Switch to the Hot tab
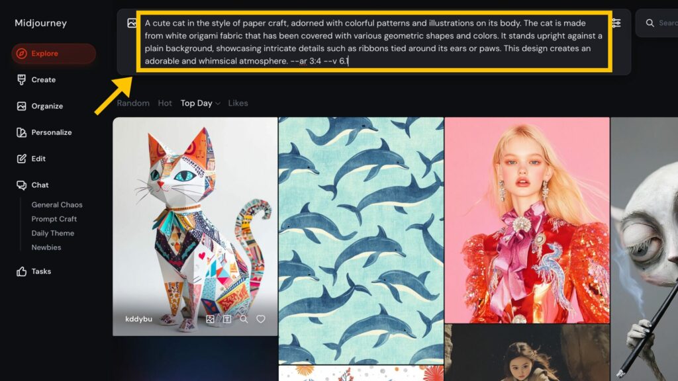678x381 pixels. click(165, 103)
